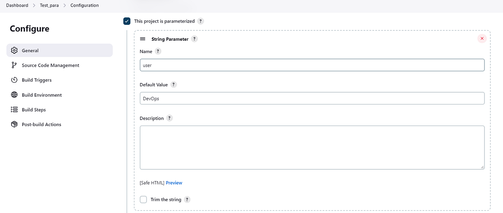This screenshot has height=213, width=503.
Task: Show help for Default Value field
Action: click(174, 84)
